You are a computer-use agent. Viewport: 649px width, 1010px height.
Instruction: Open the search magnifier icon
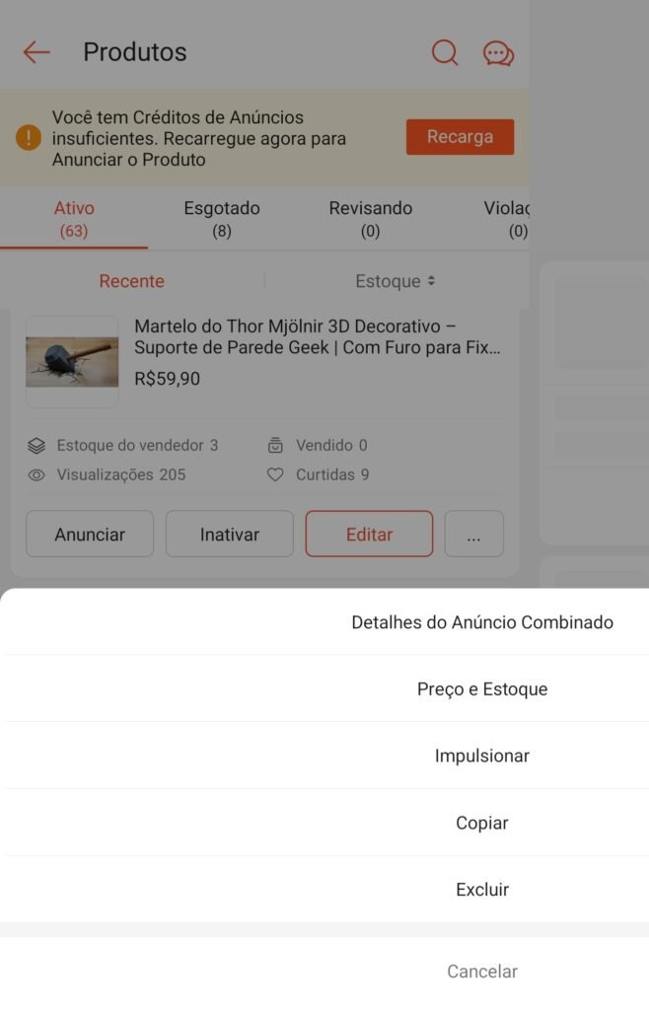click(x=444, y=52)
